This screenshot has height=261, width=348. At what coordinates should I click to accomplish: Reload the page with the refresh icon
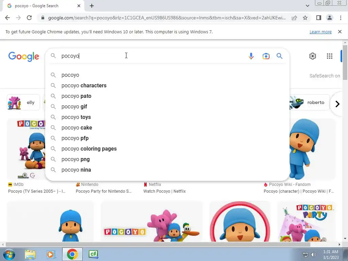click(29, 18)
